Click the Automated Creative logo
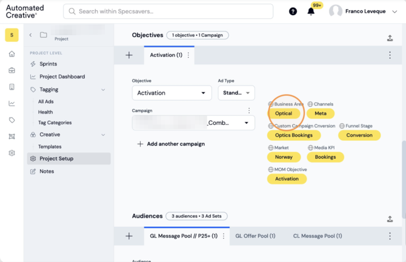Screen dimensions: 406x262 coord(25,12)
